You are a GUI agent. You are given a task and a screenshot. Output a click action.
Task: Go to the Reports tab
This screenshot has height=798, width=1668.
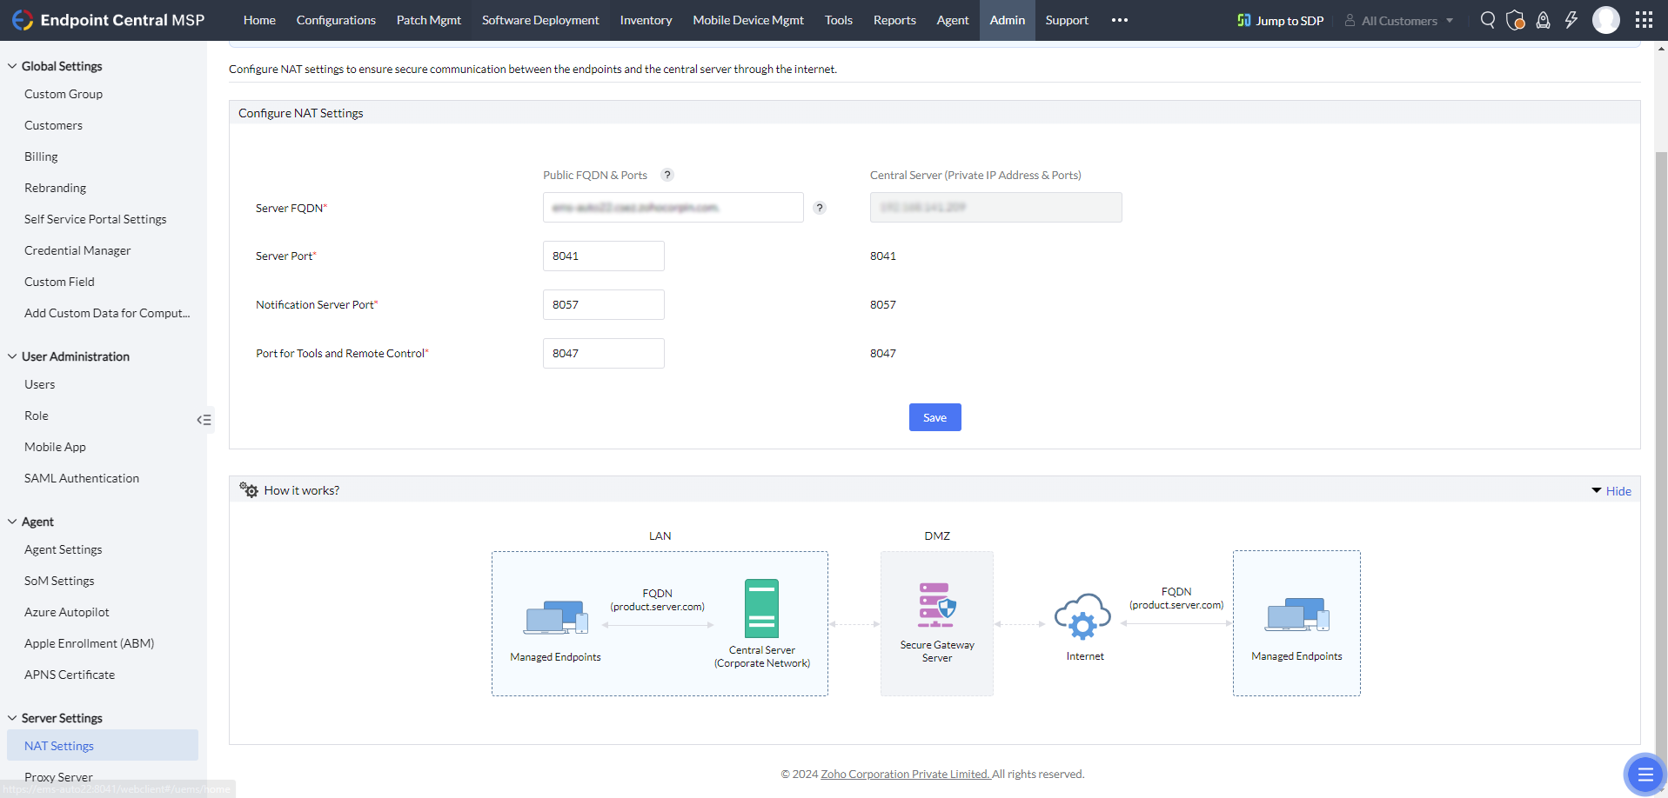(x=894, y=20)
